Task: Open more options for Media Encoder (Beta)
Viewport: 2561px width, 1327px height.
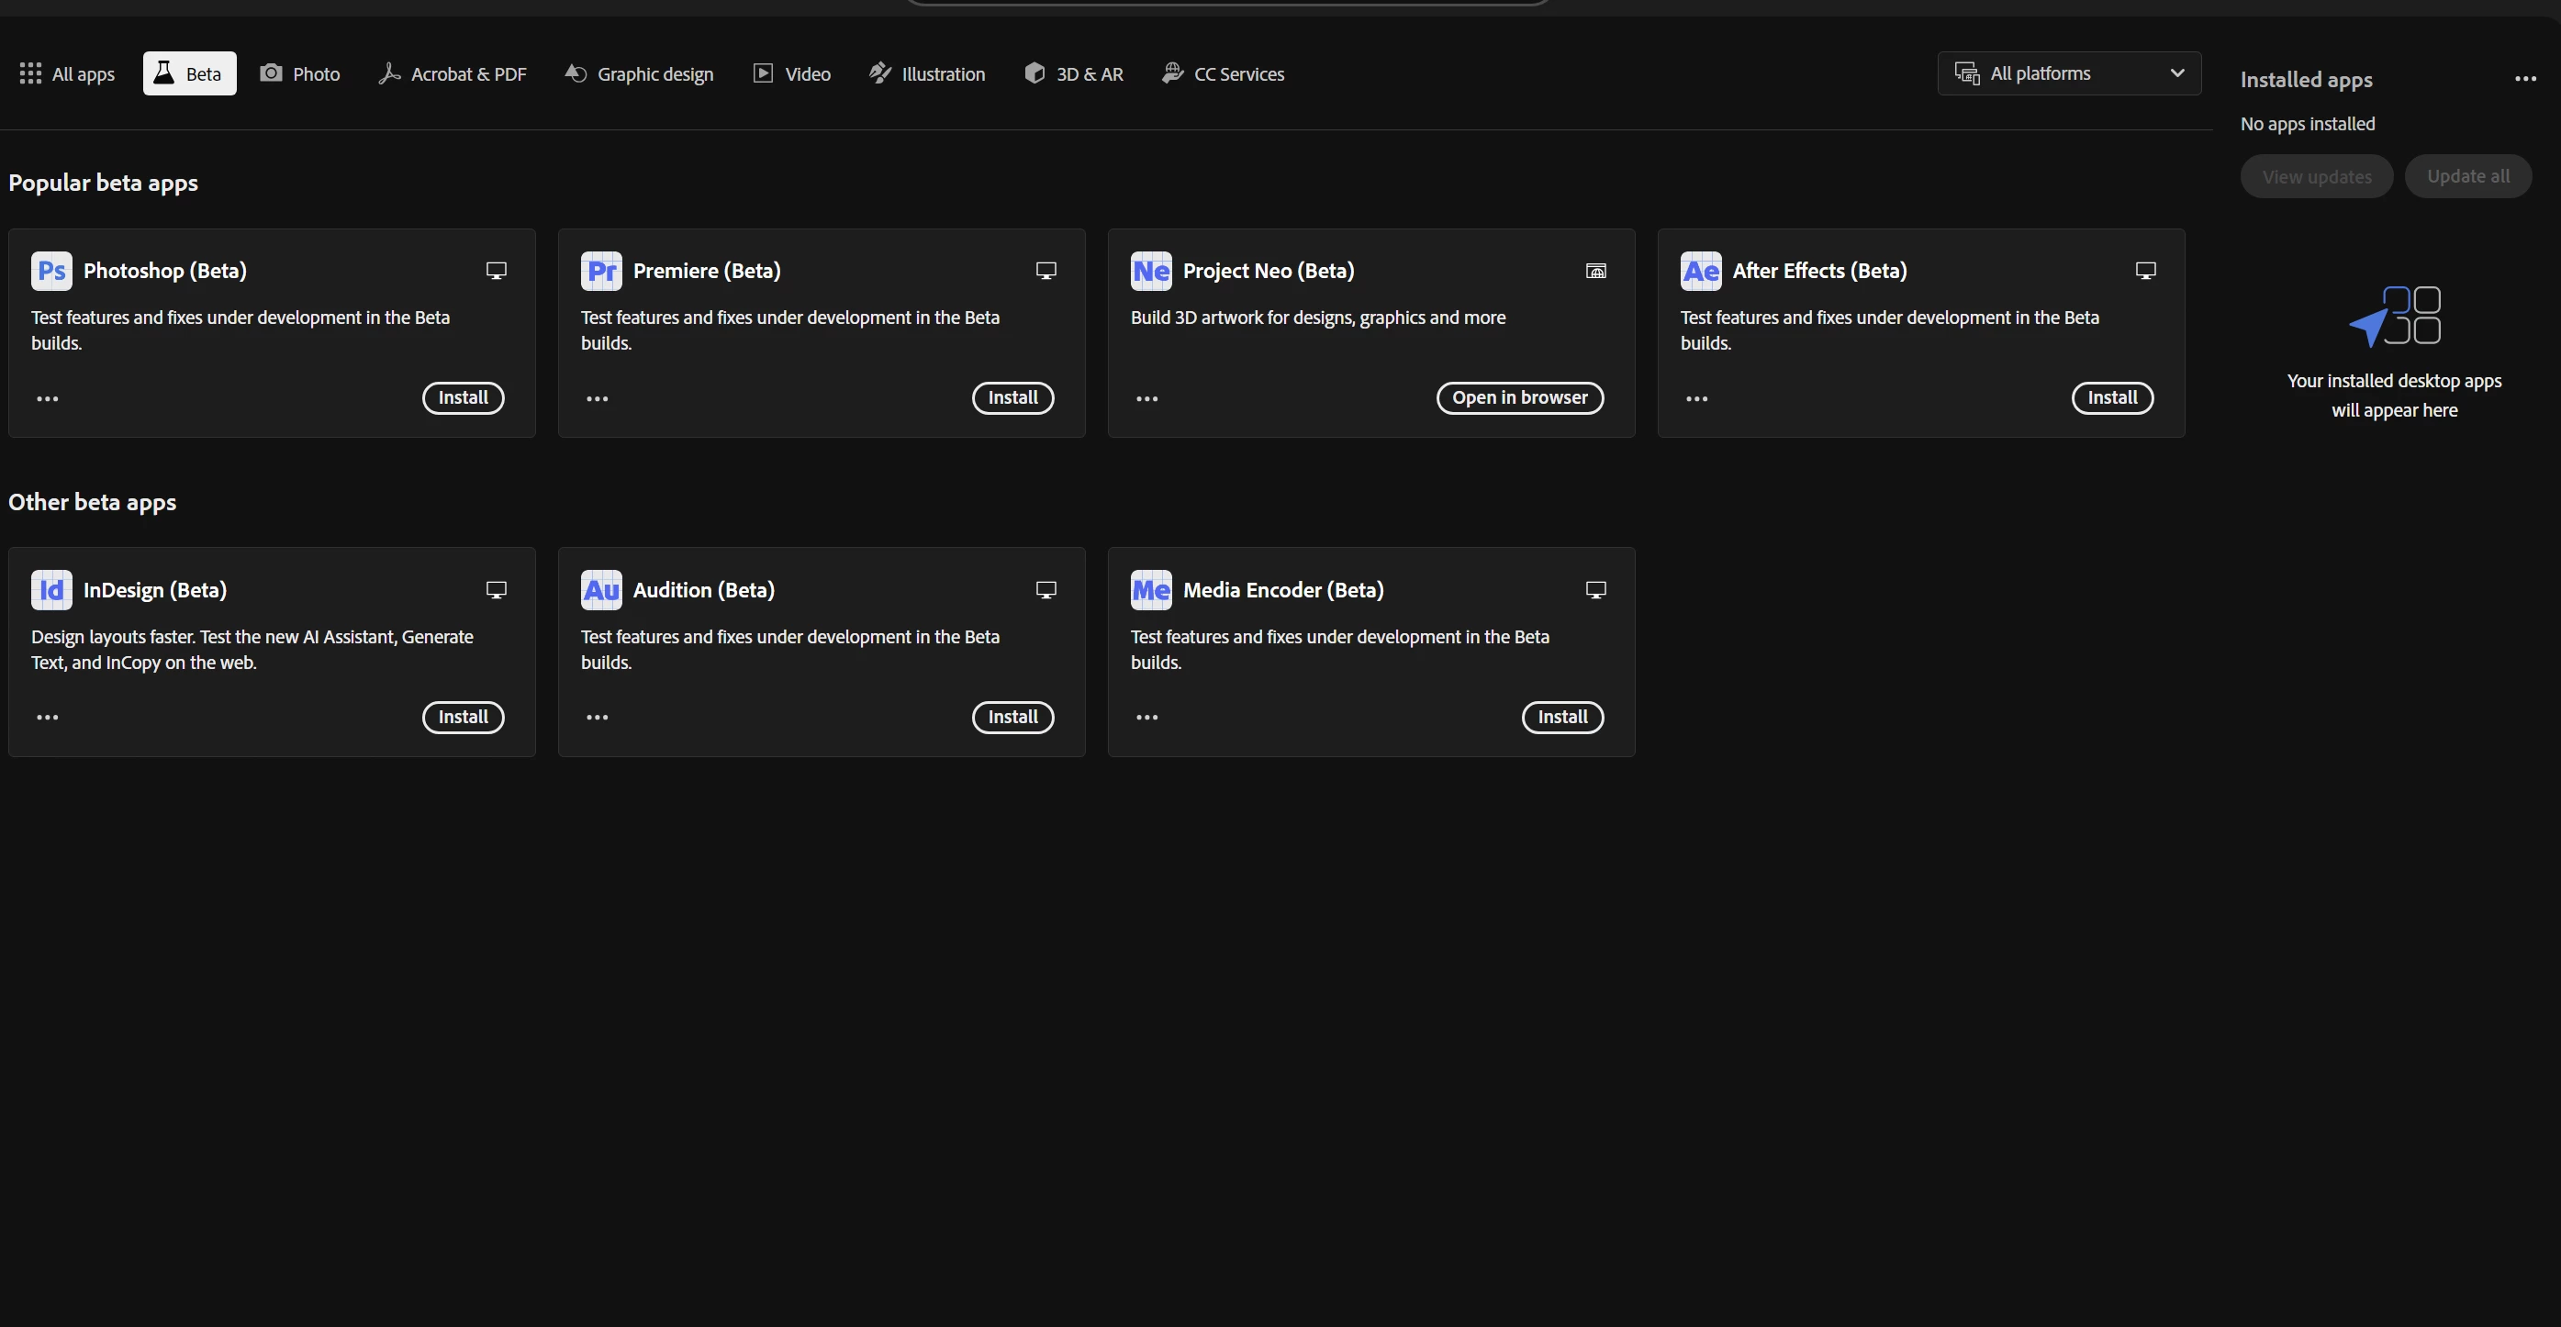Action: pyautogui.click(x=1147, y=717)
